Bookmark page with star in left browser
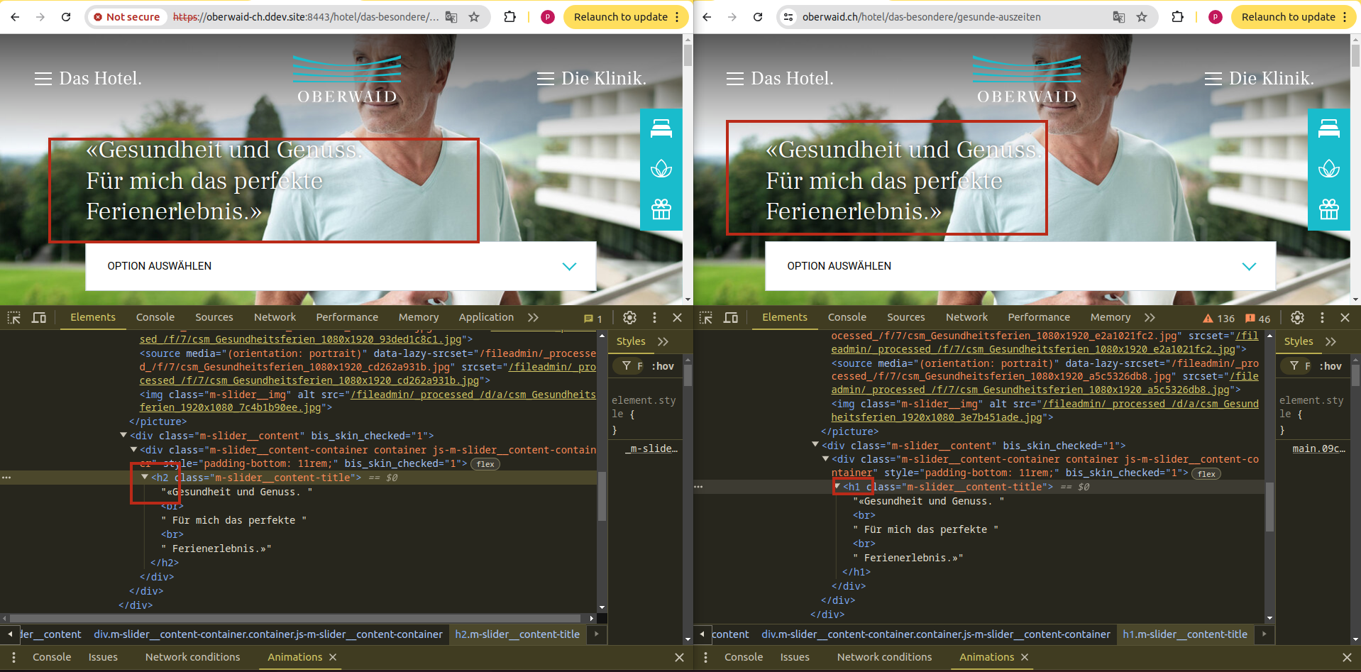The height and width of the screenshot is (672, 1361). pyautogui.click(x=474, y=17)
